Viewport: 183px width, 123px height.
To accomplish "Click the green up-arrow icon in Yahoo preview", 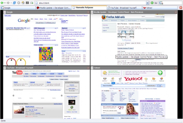I will [160, 73].
